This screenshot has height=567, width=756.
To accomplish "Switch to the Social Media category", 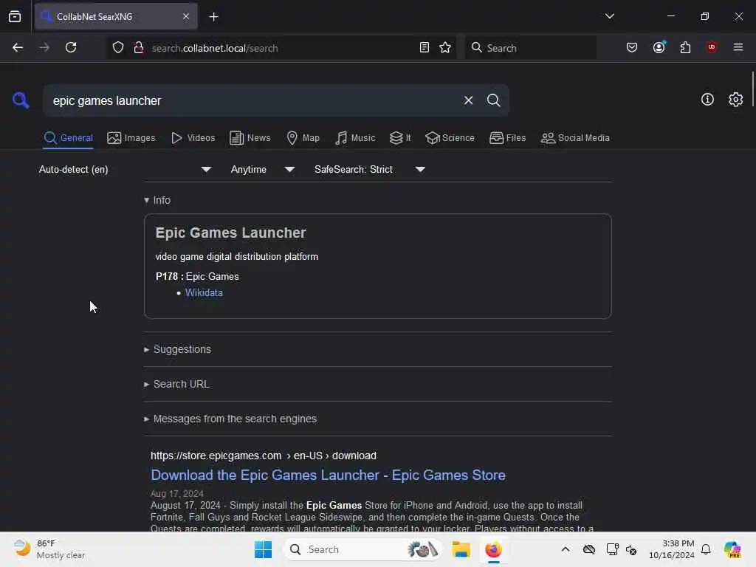I will click(x=575, y=138).
